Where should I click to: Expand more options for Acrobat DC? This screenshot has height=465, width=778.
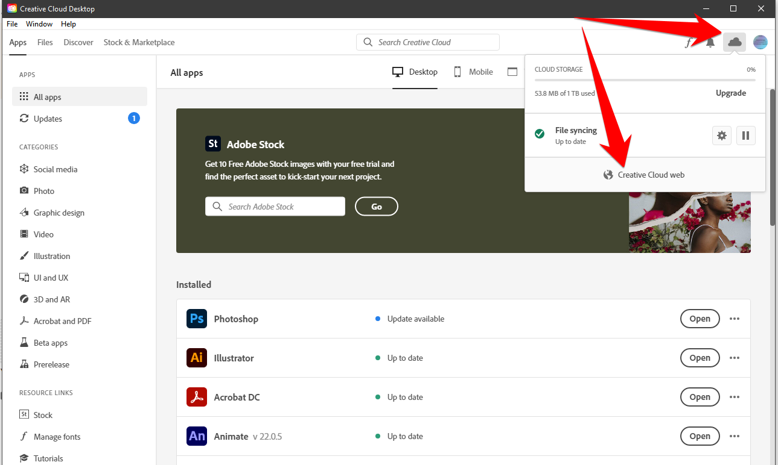pos(735,397)
